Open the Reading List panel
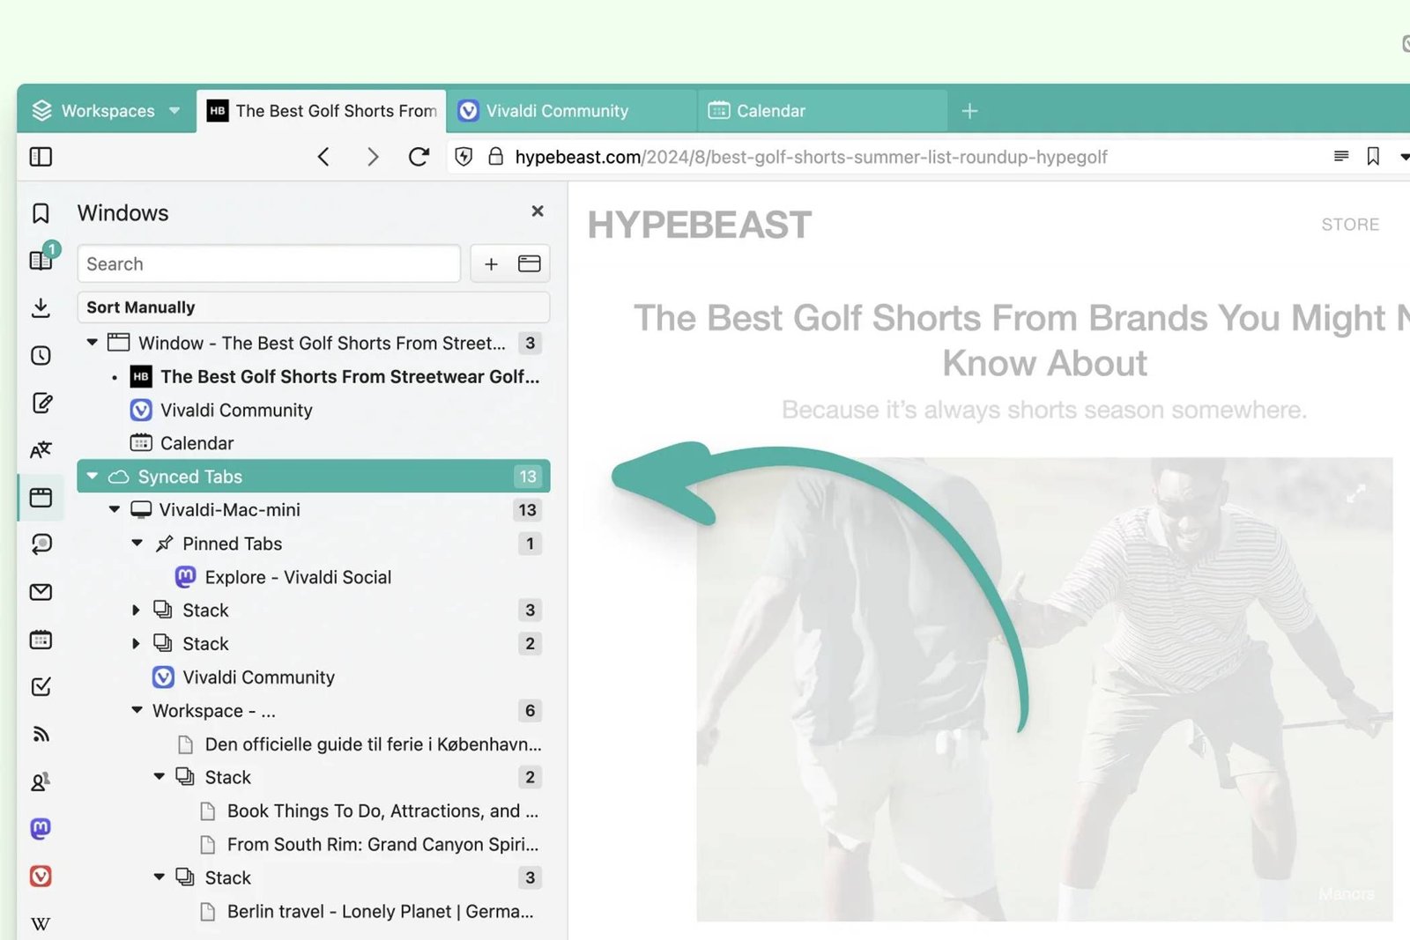Screen dimensions: 1410x940 click(x=41, y=260)
